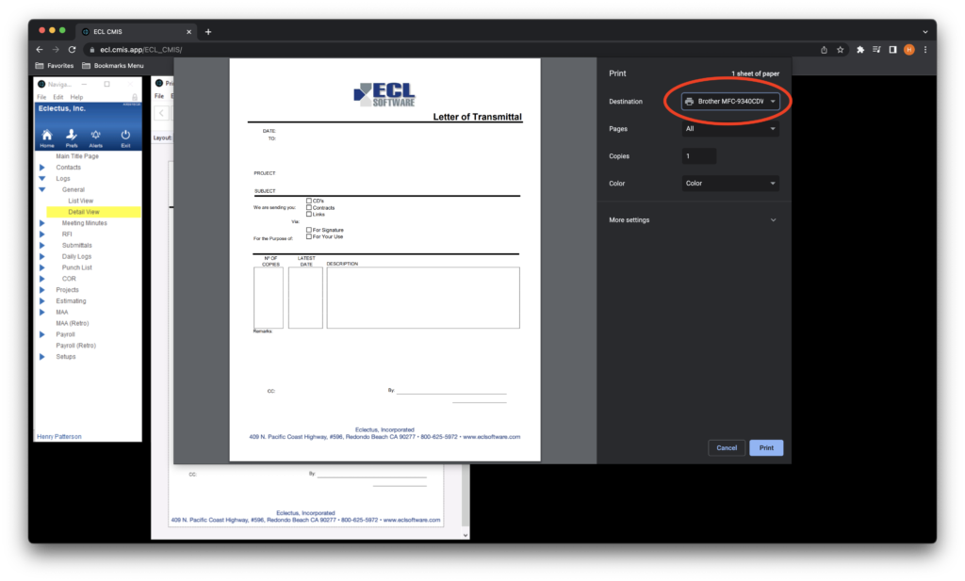Open a new browser tab
The width and height of the screenshot is (965, 581).
point(208,32)
